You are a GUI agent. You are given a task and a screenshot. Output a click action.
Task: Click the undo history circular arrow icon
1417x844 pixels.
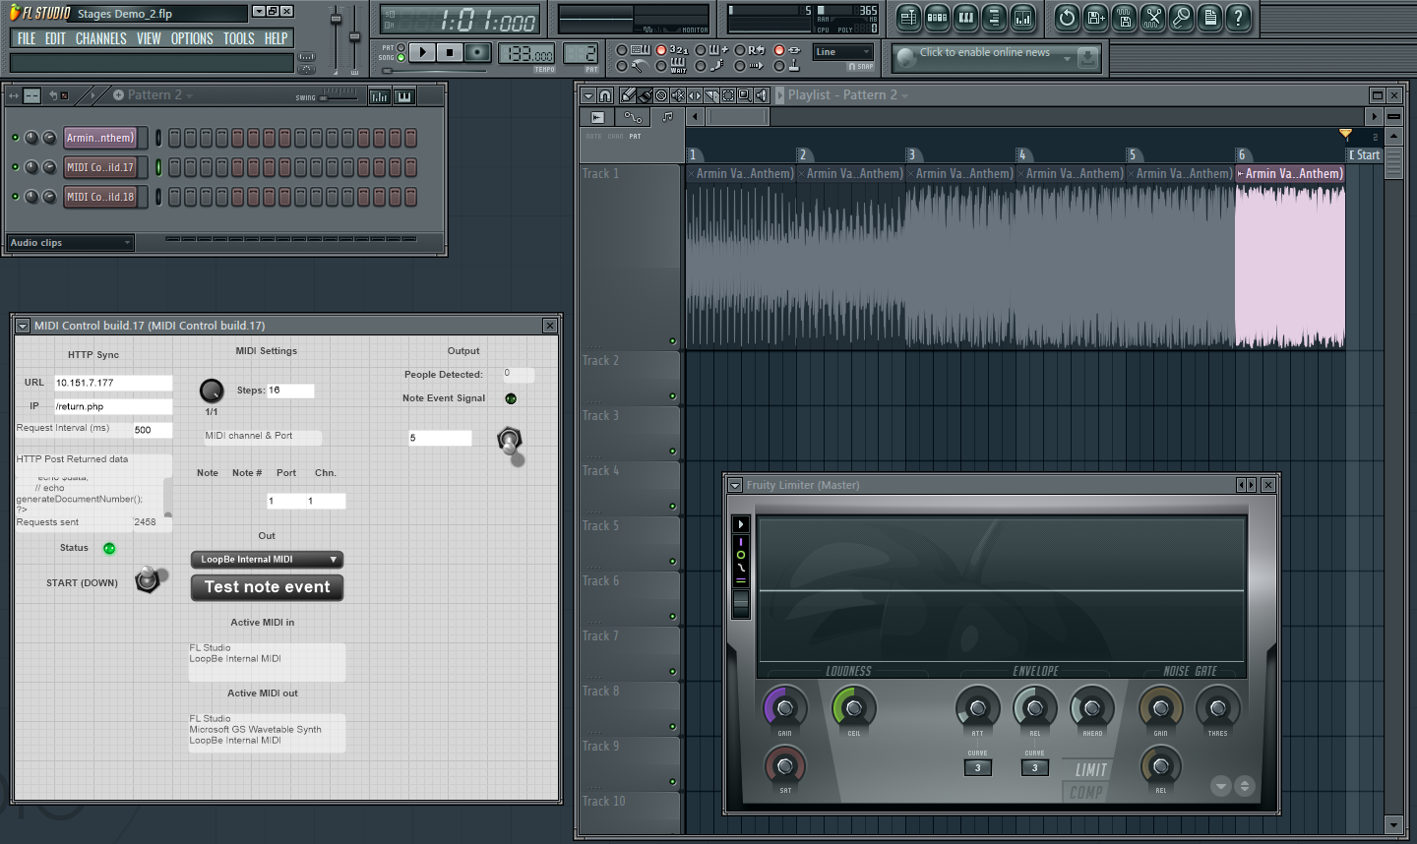[x=1067, y=17]
